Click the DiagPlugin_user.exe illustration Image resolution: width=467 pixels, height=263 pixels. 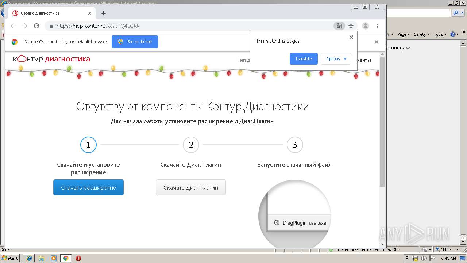[x=295, y=214]
